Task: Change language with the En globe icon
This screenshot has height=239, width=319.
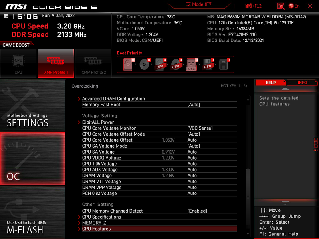Action: pos(294,6)
